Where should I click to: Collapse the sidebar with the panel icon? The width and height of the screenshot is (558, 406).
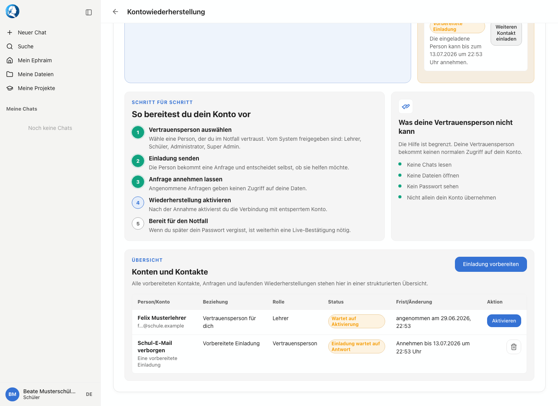[89, 12]
